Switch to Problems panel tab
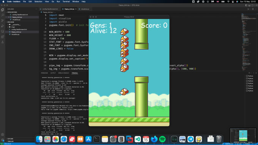Screen dimensions: 258x145 click(x=44, y=73)
